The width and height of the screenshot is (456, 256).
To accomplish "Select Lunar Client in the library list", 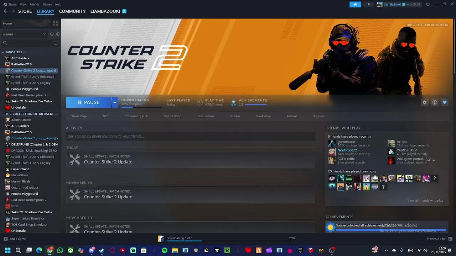I will 20,169.
